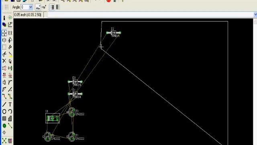The image size is (257, 145).
Task: Select the Wire (line) tool
Action: tap(4, 104)
